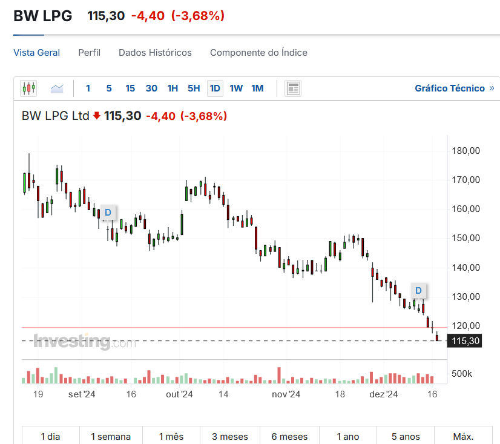Click the nov '24 date axis label
Screen dimensions: 500x444
[x=286, y=394]
